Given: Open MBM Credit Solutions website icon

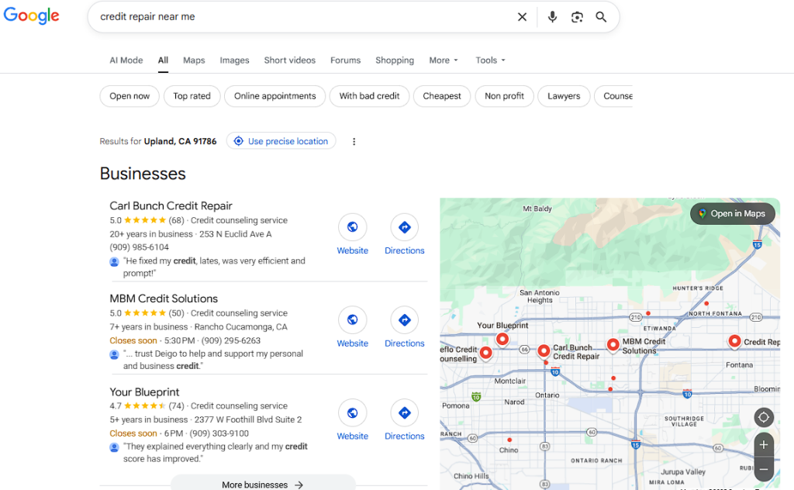Looking at the screenshot, I should [353, 320].
